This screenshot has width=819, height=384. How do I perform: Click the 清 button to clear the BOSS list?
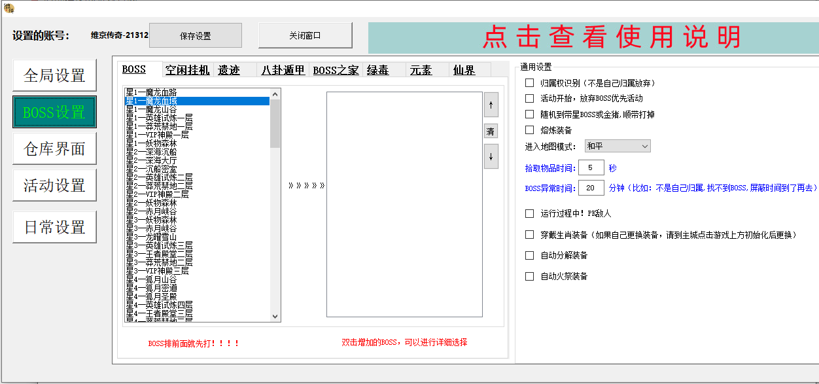(x=491, y=131)
